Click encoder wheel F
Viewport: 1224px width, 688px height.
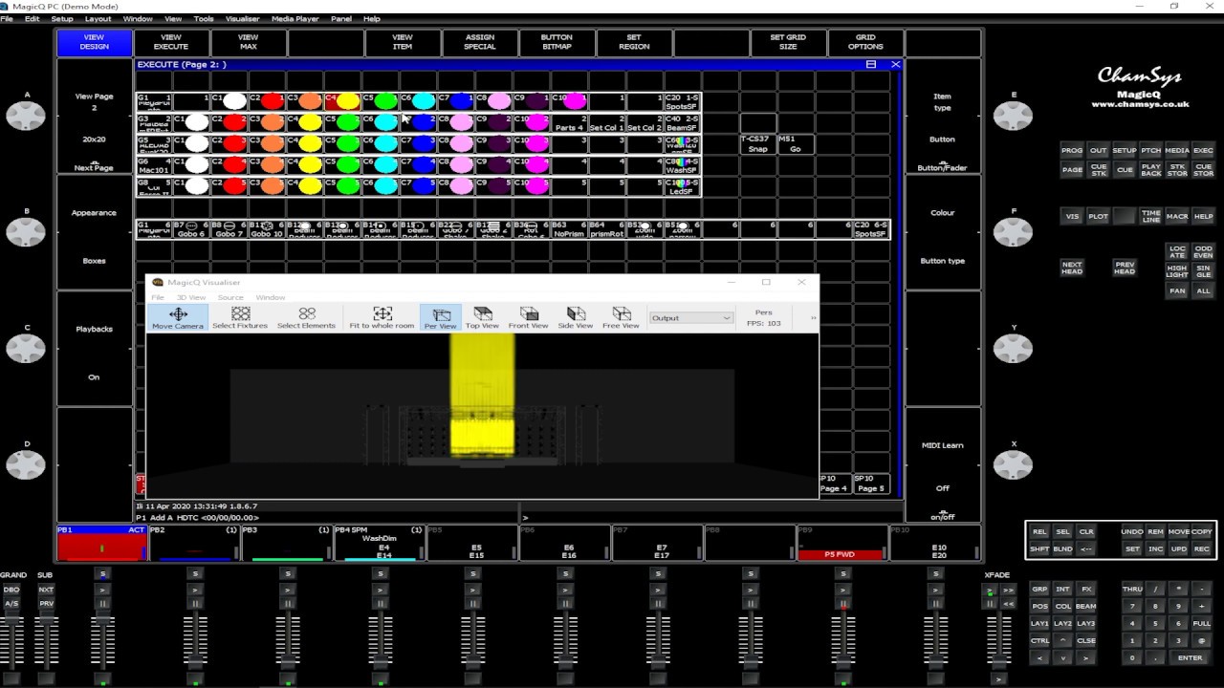[x=1013, y=232]
